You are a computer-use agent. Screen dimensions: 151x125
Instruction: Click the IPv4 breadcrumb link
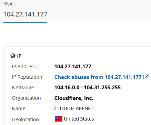click(x=8, y=4)
